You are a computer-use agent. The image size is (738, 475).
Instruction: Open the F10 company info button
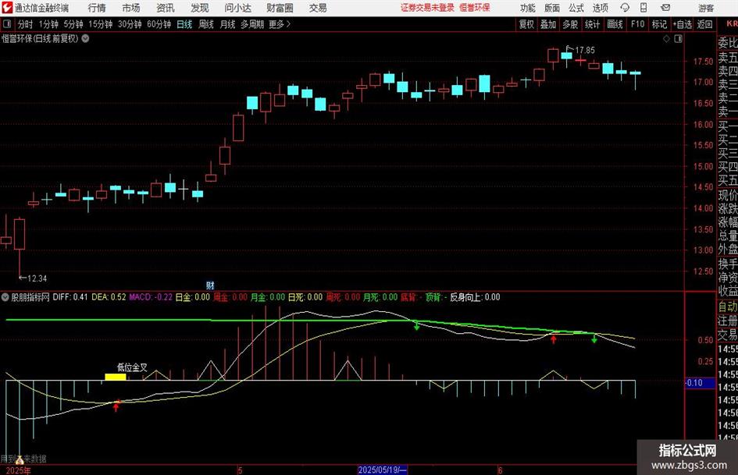click(638, 24)
